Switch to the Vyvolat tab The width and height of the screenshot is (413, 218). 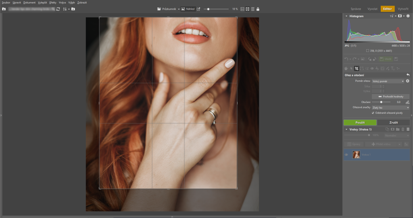[372, 9]
